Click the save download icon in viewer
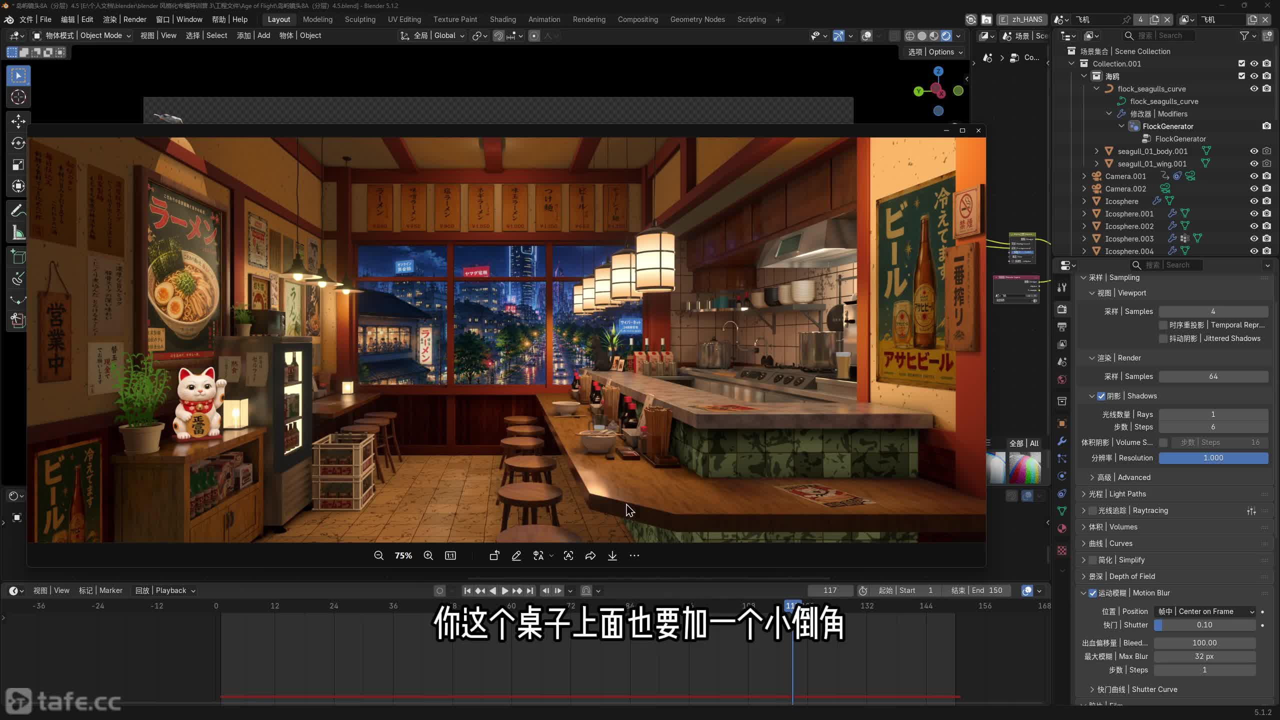 click(x=612, y=555)
